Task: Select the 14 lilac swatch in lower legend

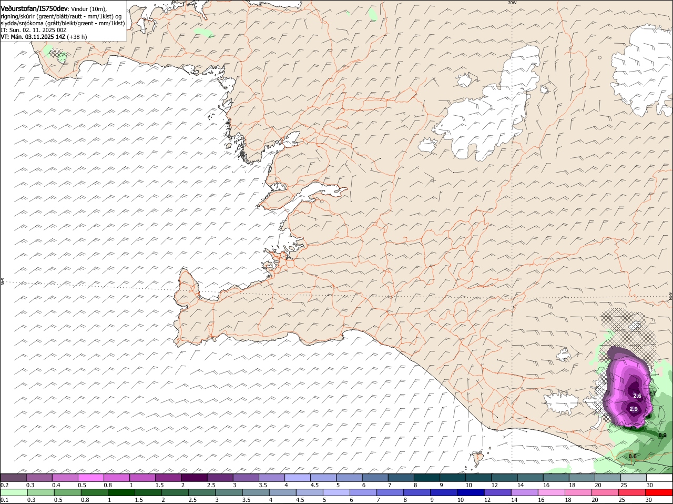Action: pyautogui.click(x=524, y=492)
